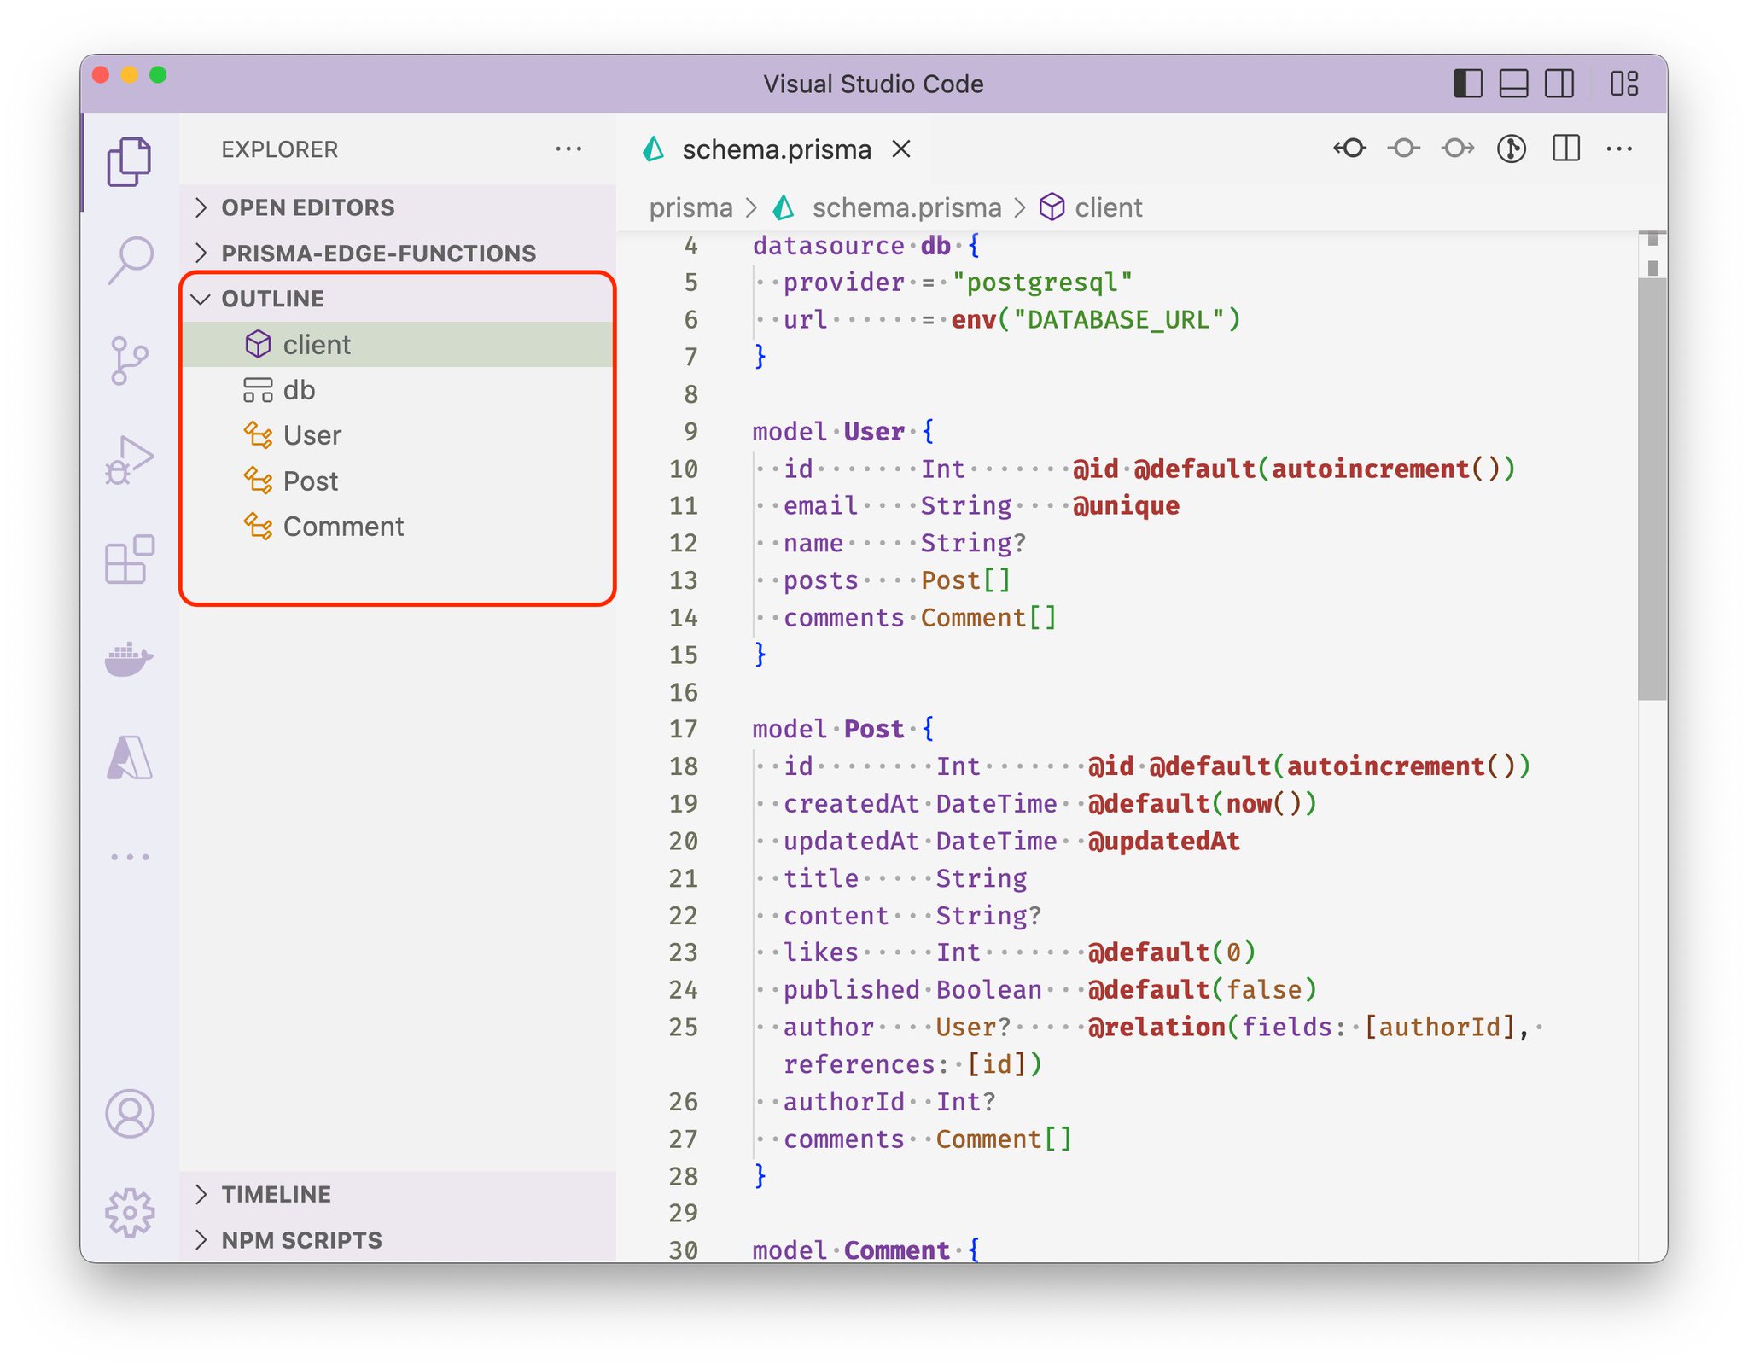The width and height of the screenshot is (1748, 1369).
Task: Go to previous change in editor toolbar
Action: 1350,149
